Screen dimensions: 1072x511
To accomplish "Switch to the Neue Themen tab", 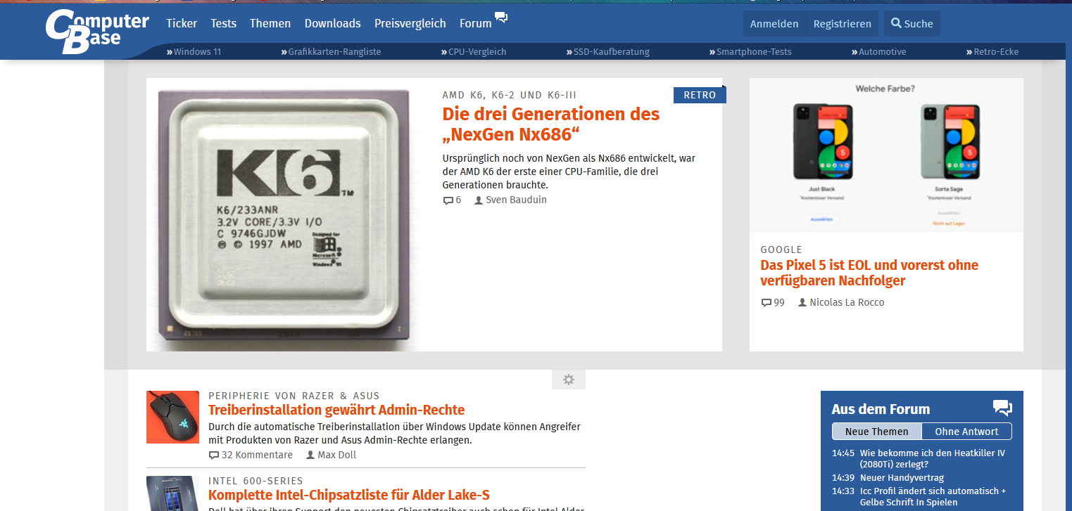I will (x=877, y=432).
